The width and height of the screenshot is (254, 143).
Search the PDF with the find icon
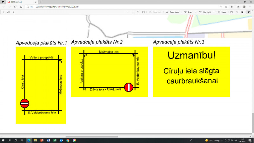14,12
